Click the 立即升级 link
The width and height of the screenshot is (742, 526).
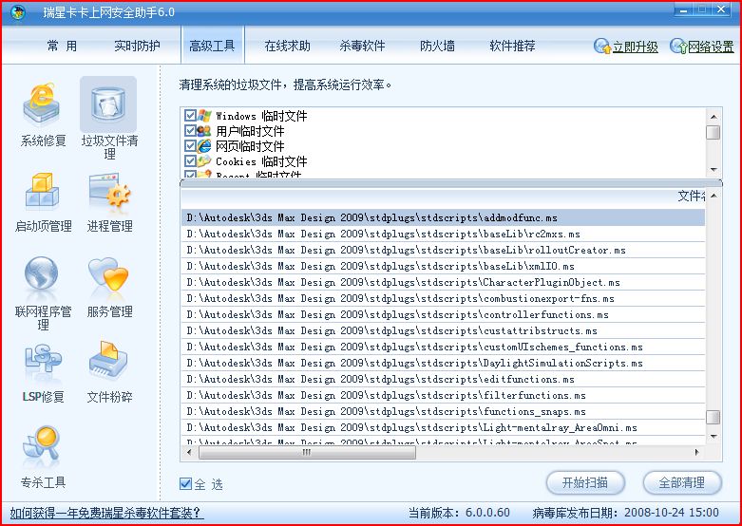(636, 47)
